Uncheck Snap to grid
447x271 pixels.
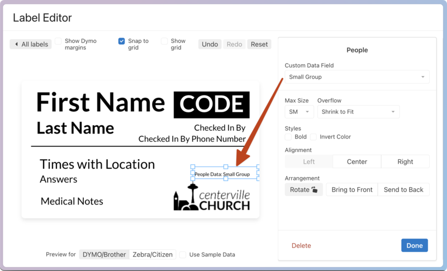pos(121,41)
